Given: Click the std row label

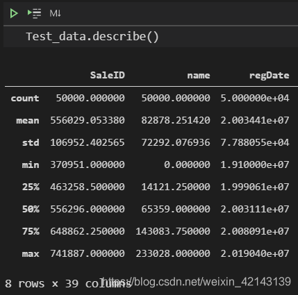Looking at the screenshot, I should tap(31, 142).
